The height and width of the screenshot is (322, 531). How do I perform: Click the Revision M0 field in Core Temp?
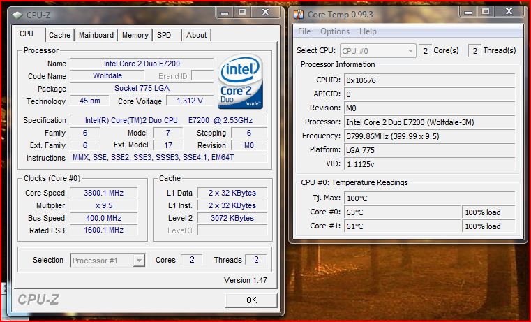(x=429, y=108)
